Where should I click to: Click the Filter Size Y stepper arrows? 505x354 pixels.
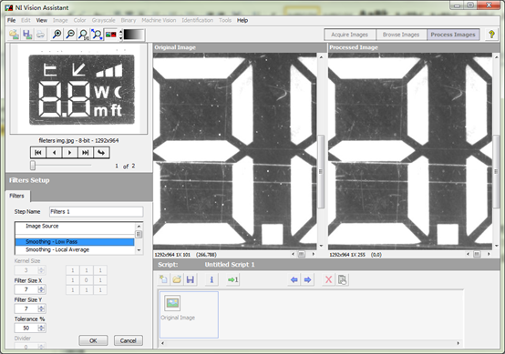click(x=41, y=308)
